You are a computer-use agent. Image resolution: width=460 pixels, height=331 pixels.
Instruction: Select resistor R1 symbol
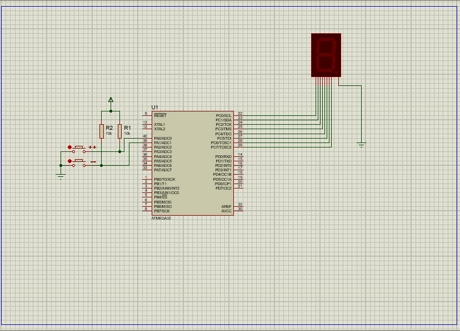point(119,131)
